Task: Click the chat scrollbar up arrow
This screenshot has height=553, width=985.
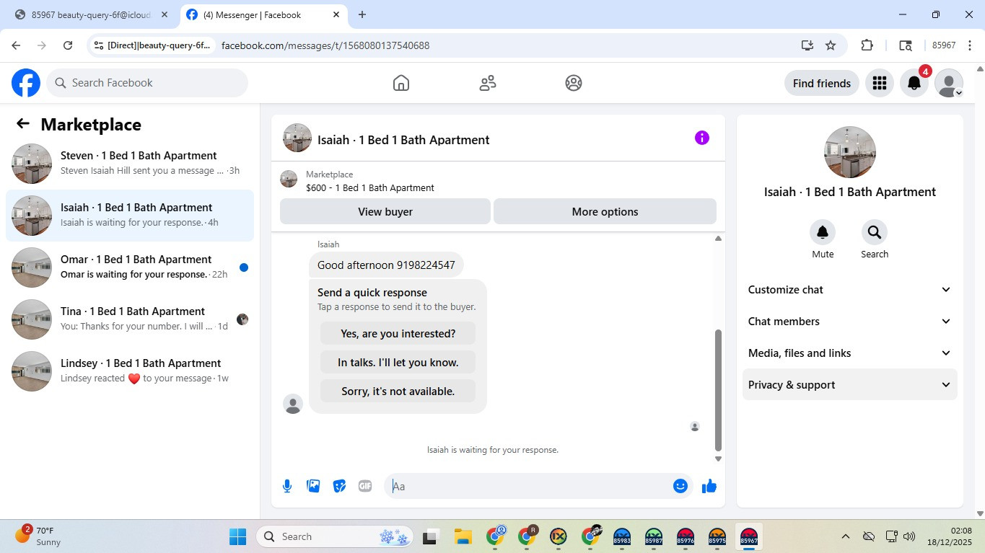Action: (718, 239)
